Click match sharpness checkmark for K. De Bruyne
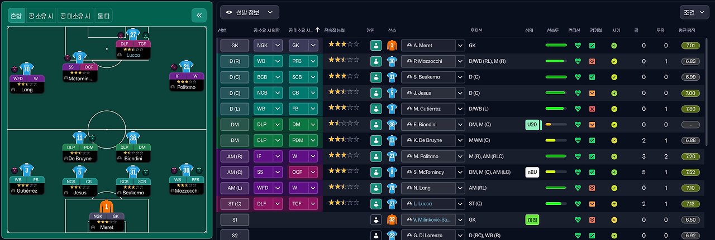Image resolution: width=715 pixels, height=240 pixels. coord(592,140)
